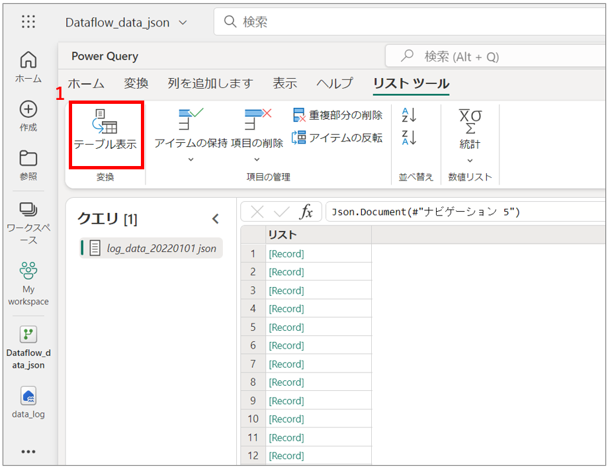This screenshot has height=467, width=608.
Task: Open [Record] in row 9
Action: coord(286,401)
